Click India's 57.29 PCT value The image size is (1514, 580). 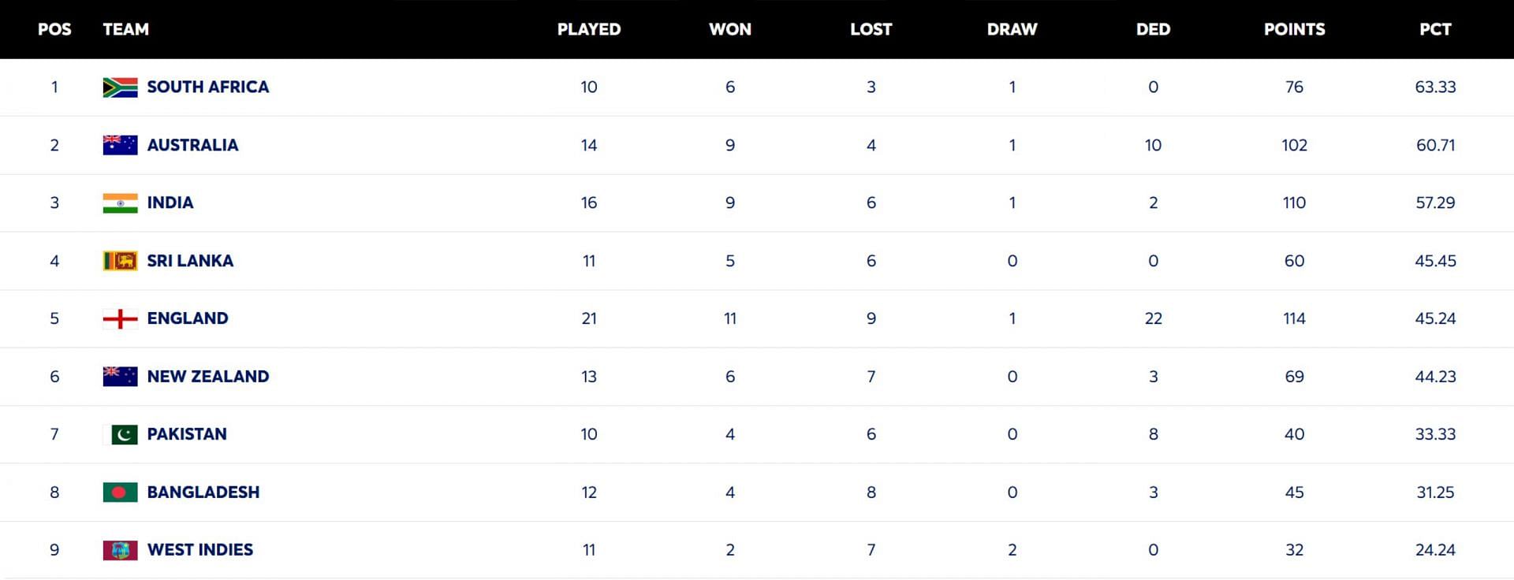click(1435, 203)
